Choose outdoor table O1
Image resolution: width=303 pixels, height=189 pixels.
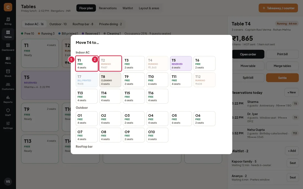coord(86,119)
